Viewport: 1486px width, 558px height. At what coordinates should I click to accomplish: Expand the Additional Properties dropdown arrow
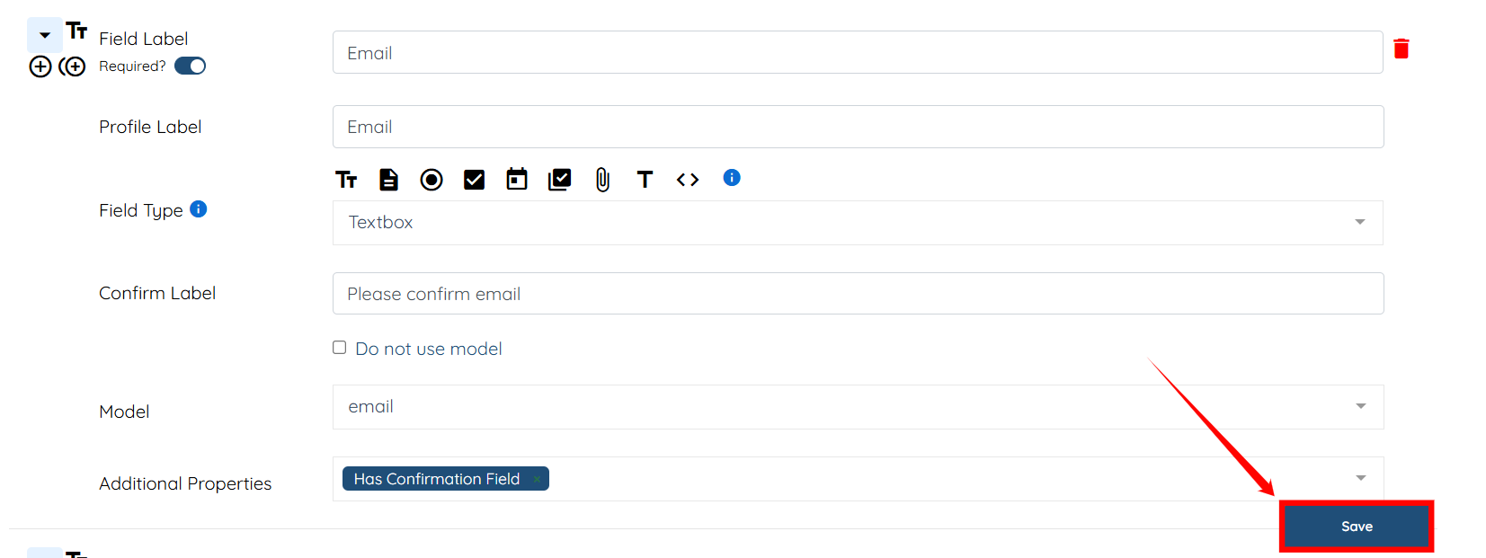(x=1360, y=478)
